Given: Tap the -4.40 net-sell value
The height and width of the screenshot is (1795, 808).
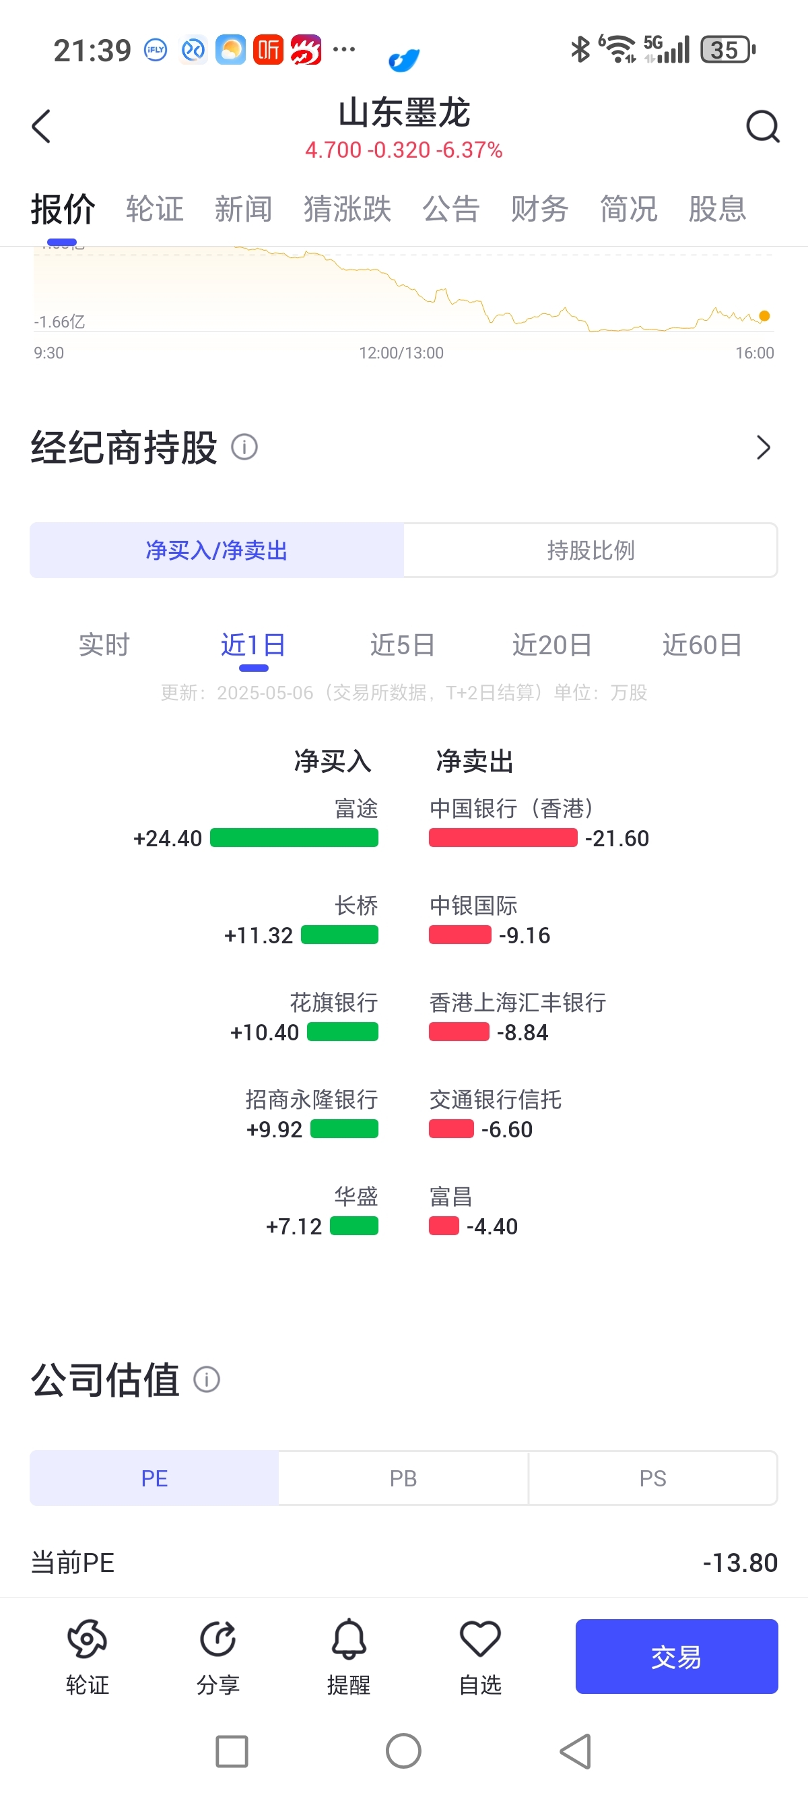Looking at the screenshot, I should 492,1226.
